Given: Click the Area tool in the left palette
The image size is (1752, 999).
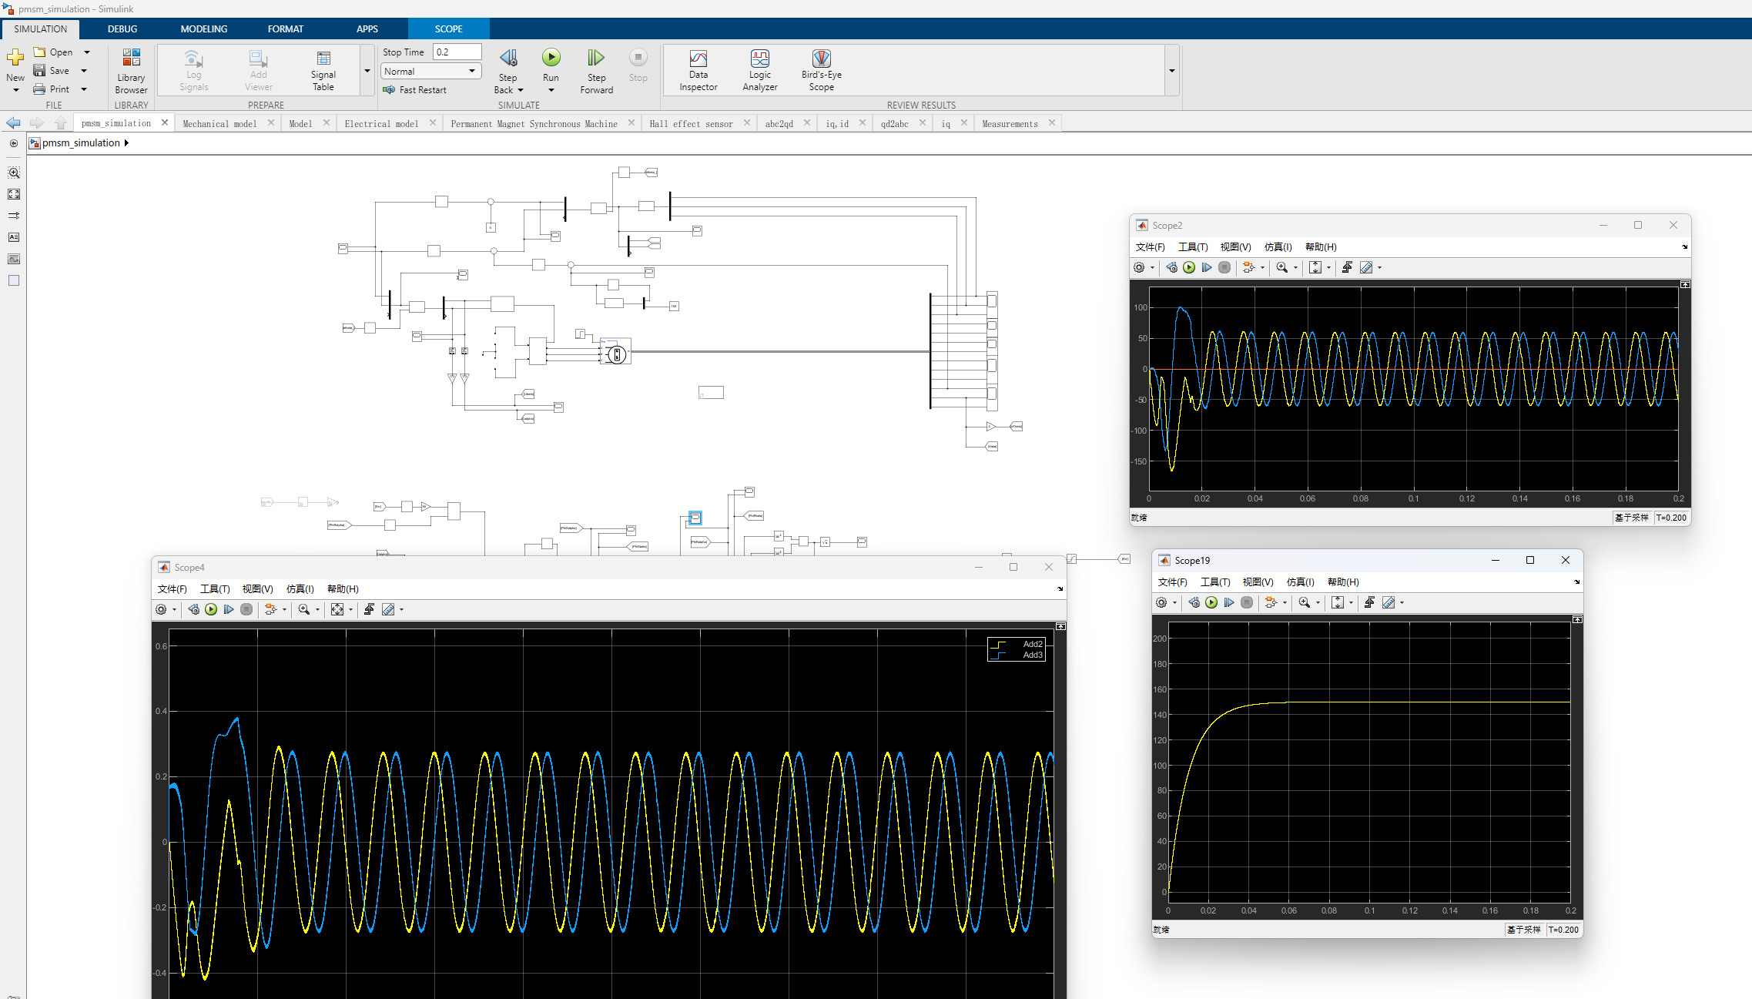Looking at the screenshot, I should (14, 281).
